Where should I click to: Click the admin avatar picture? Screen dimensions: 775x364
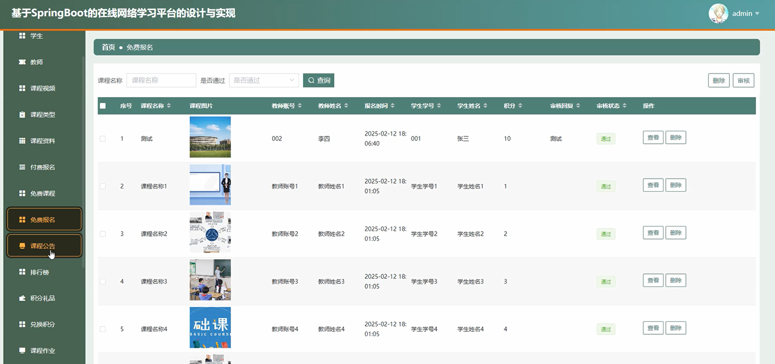tap(718, 14)
